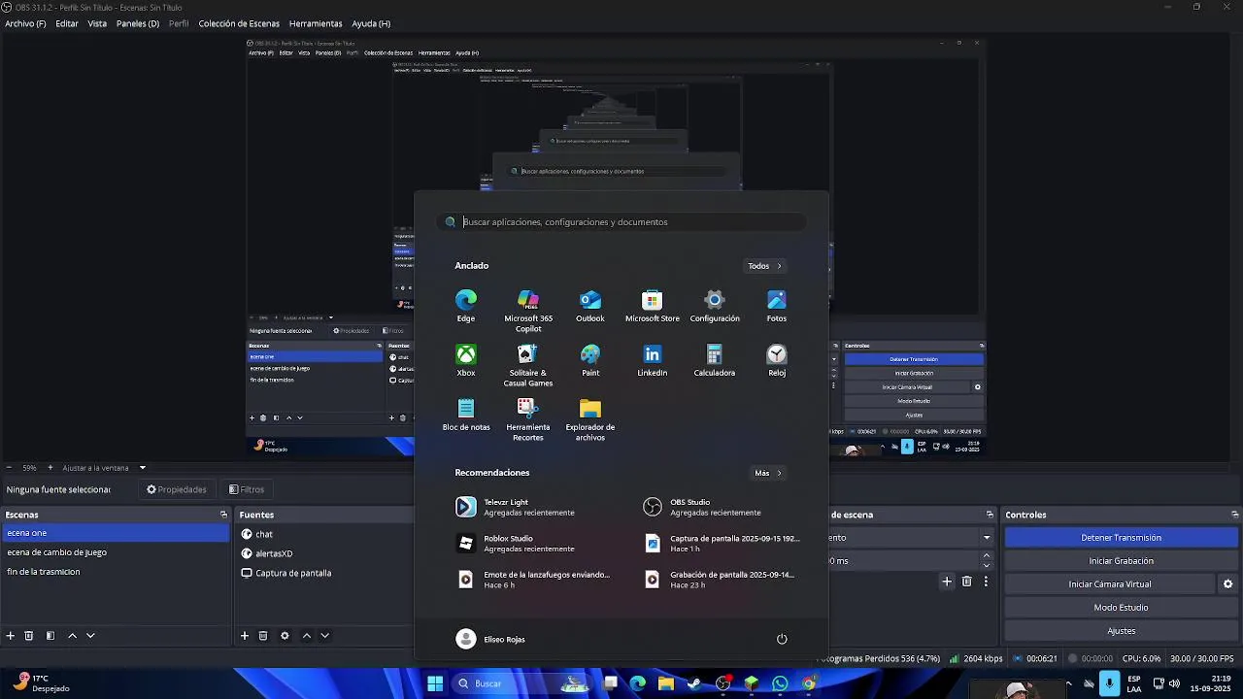This screenshot has width=1243, height=699.
Task: Open Microsoft Store pinned app
Action: [653, 306]
